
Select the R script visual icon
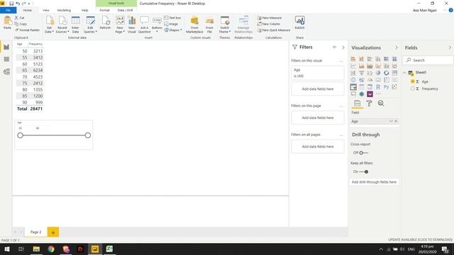[378, 86]
